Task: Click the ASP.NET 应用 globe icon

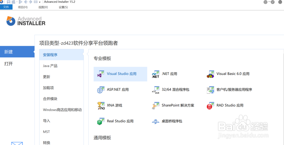Action: click(x=101, y=90)
